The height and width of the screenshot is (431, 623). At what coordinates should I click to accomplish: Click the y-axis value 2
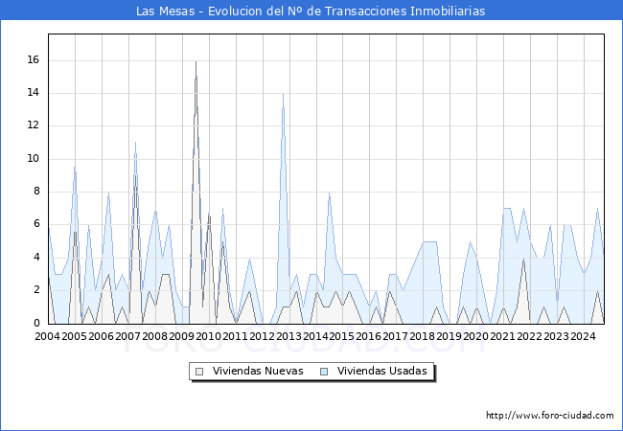click(37, 290)
